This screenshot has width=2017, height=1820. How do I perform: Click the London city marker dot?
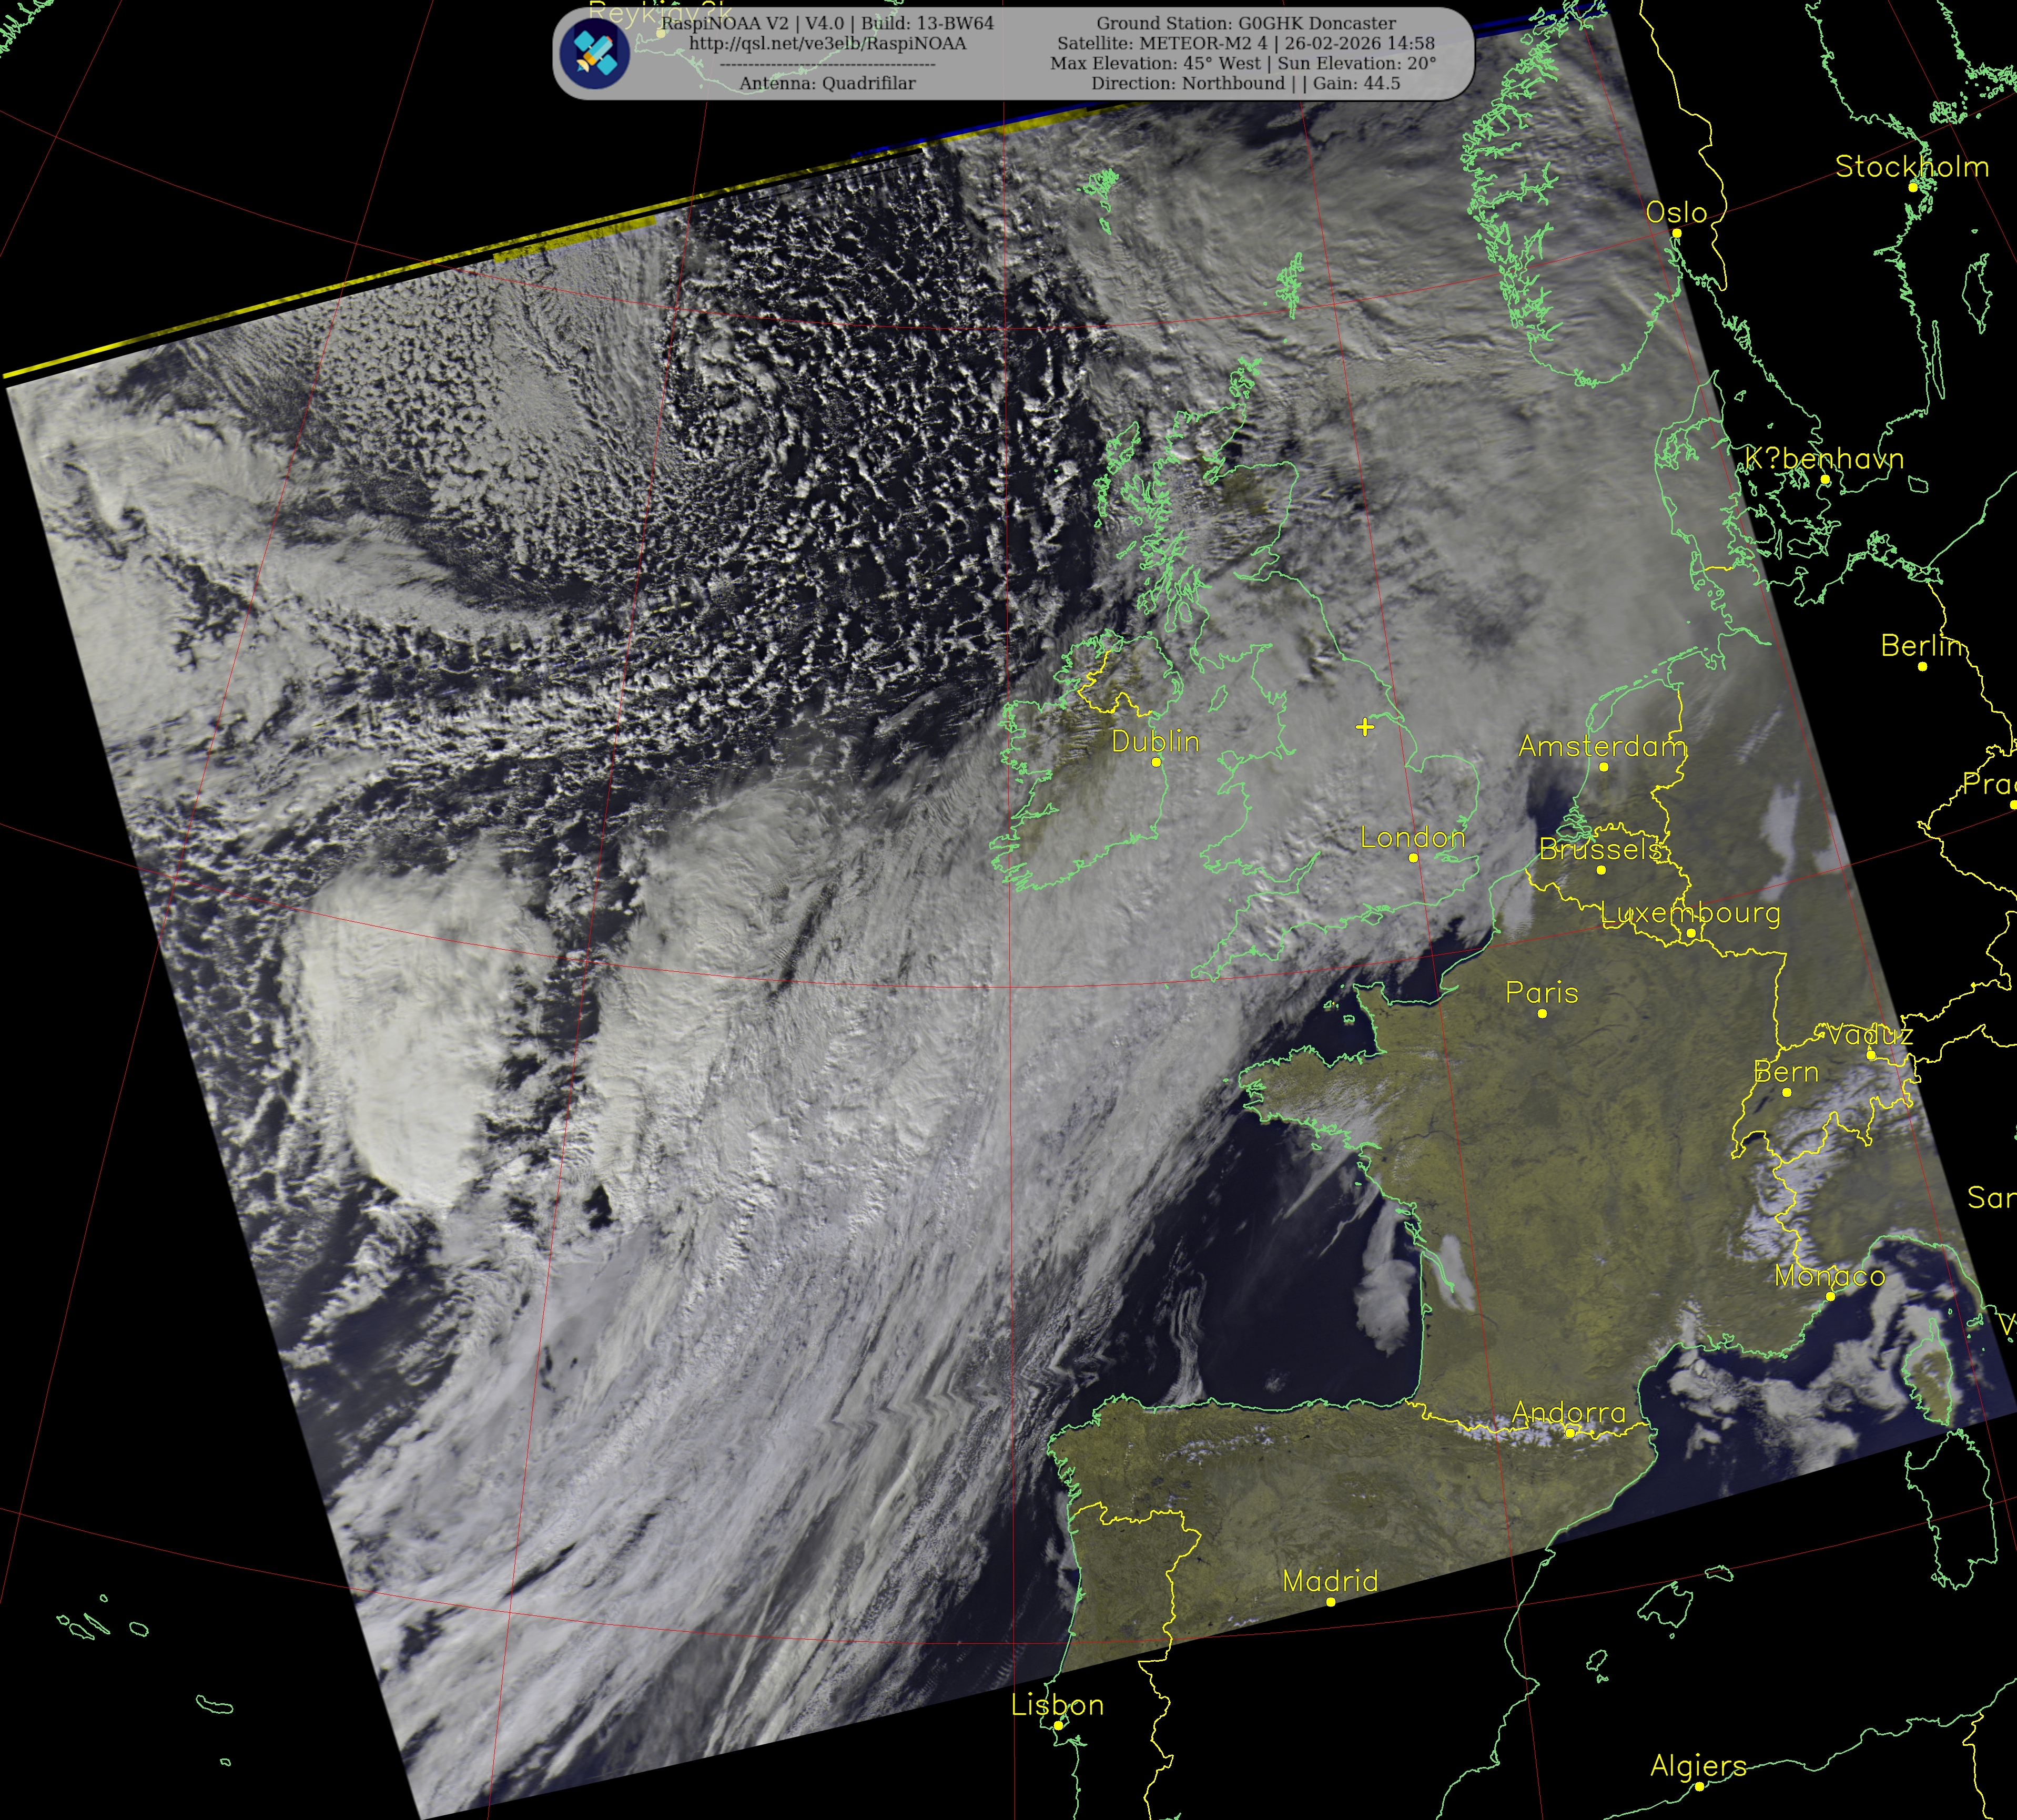click(x=1413, y=858)
